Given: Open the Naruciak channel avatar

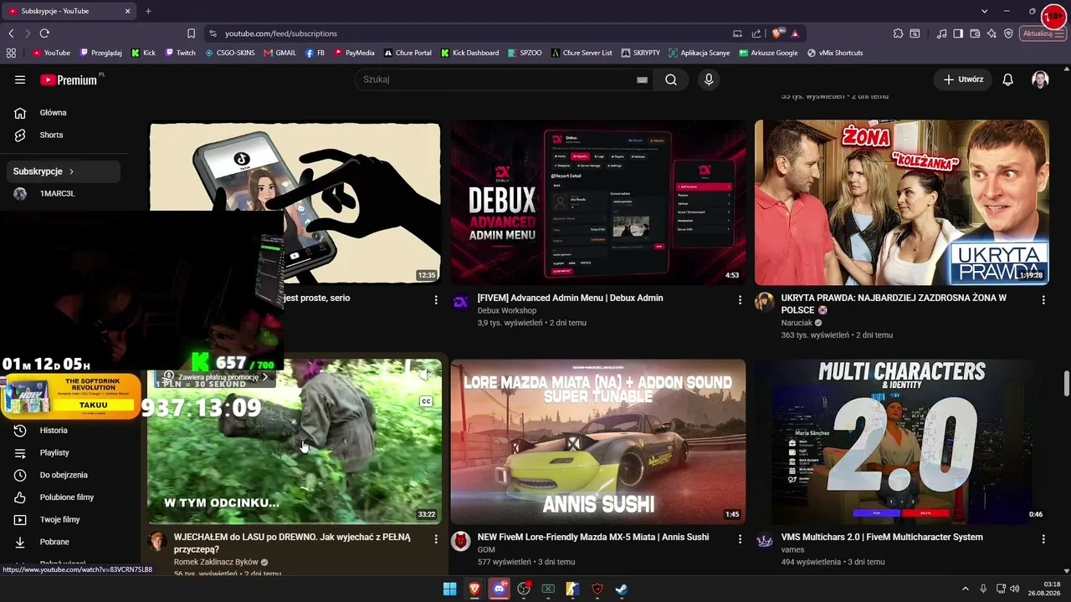Looking at the screenshot, I should pos(765,302).
